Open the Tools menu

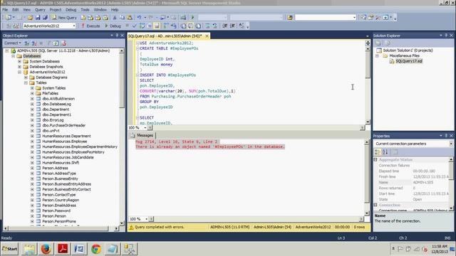click(85, 9)
